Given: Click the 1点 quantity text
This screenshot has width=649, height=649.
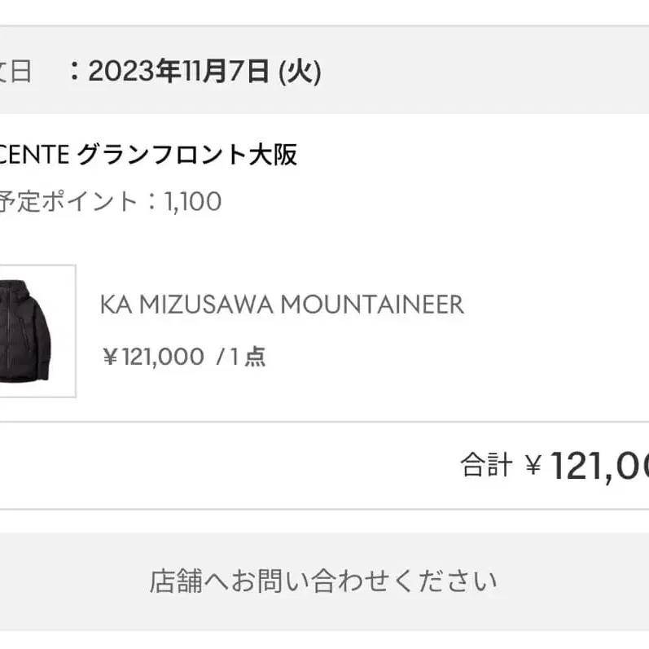Looking at the screenshot, I should [x=248, y=357].
